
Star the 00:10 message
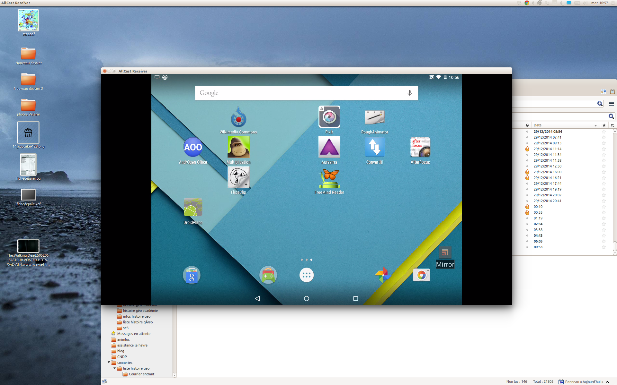tap(604, 207)
